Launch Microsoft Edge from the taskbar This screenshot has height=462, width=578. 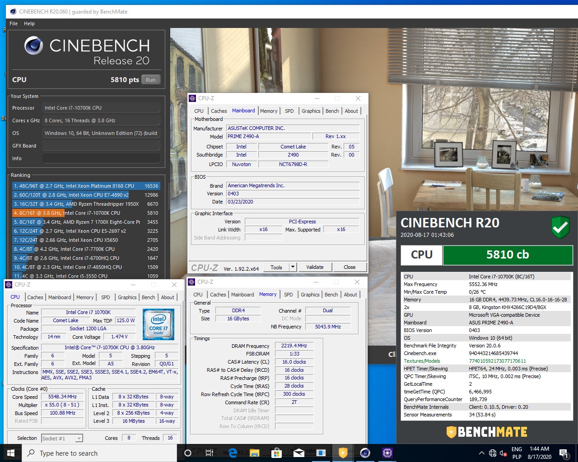click(233, 453)
